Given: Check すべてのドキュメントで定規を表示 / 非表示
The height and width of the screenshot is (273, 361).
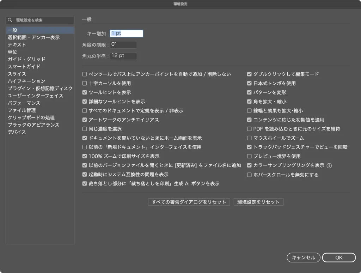Looking at the screenshot, I should tap(85, 111).
